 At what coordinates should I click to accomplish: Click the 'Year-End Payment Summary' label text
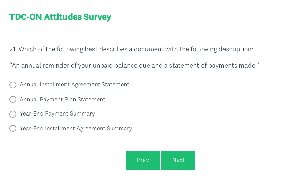pos(57,114)
